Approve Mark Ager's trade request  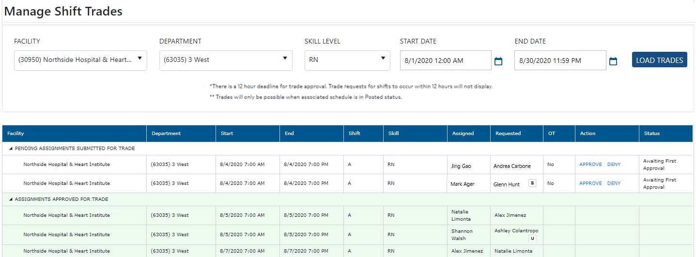(590, 183)
